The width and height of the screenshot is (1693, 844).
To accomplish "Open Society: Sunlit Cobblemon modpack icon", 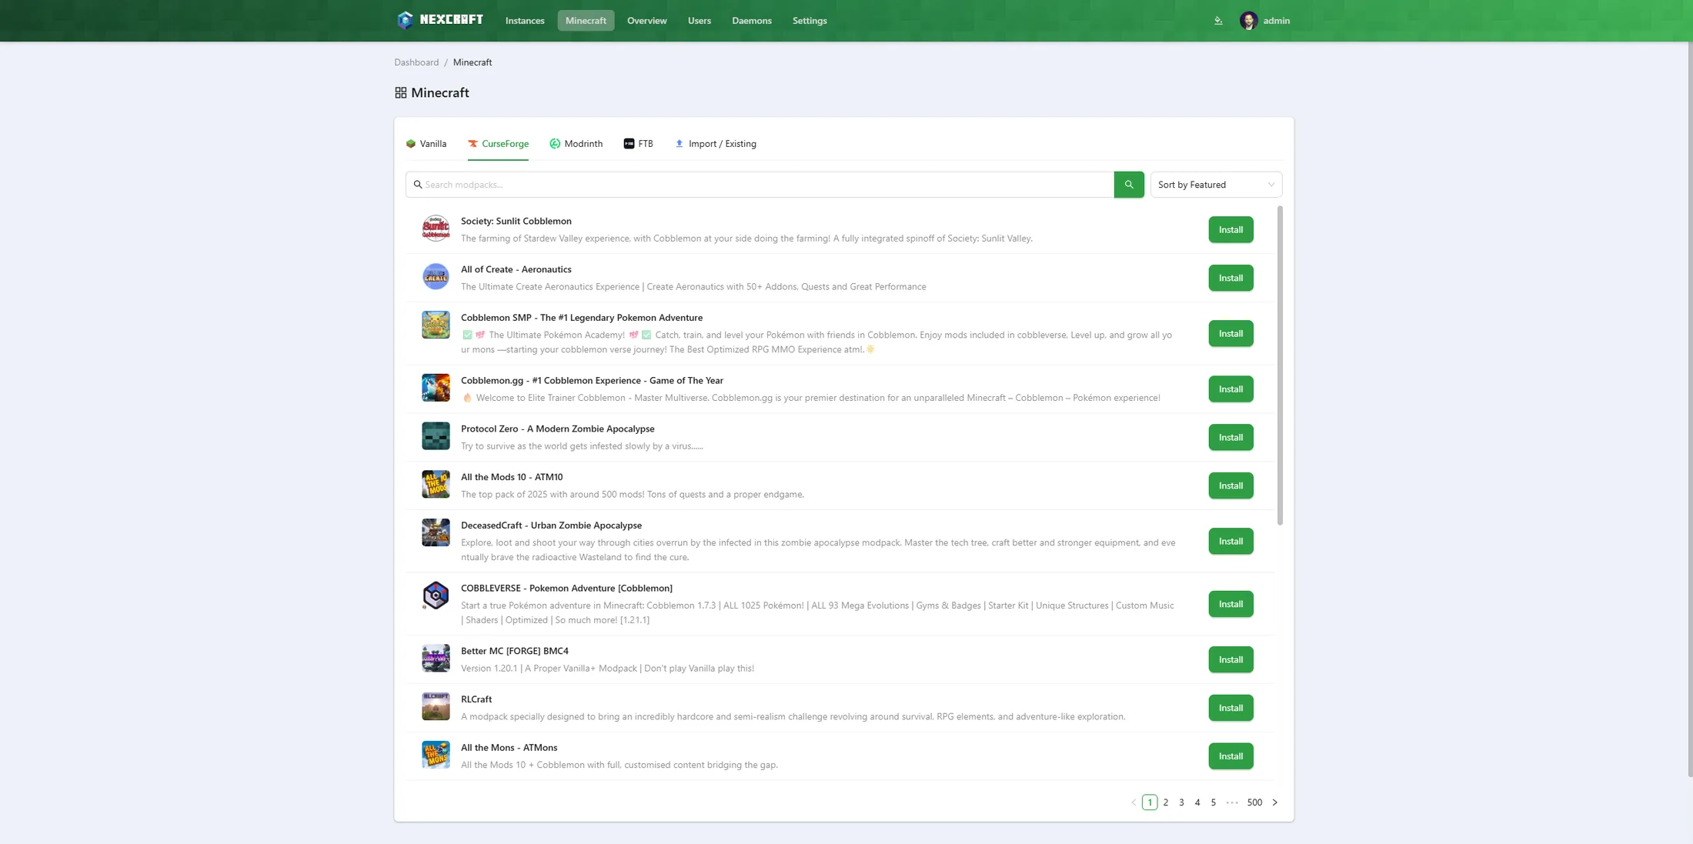I will click(x=436, y=229).
